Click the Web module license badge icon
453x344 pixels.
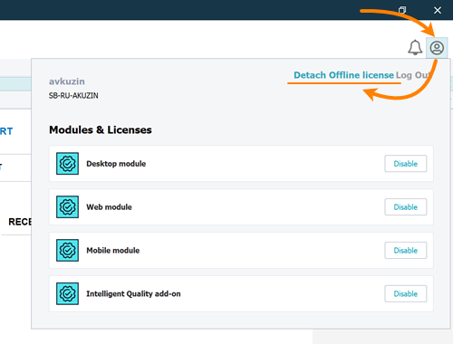coord(67,207)
